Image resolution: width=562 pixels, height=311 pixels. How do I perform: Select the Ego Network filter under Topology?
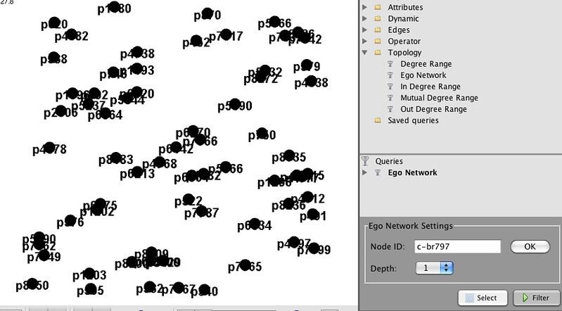point(423,75)
